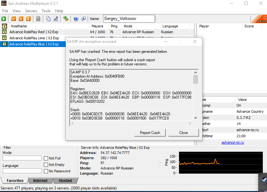267x192 pixels.
Task: Switch to the Hosted tab
Action: pyautogui.click(x=65, y=181)
